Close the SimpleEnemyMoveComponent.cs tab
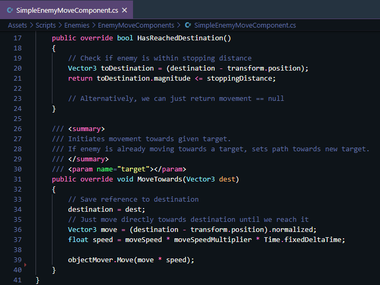 tap(124, 10)
